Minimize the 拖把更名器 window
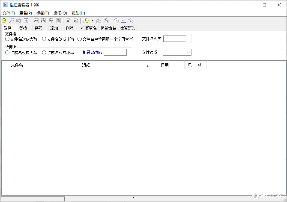Screen dimensions: 287x202 point(250,5)
